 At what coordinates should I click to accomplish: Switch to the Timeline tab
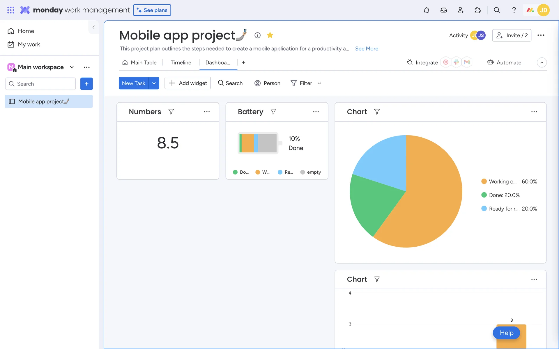[x=181, y=63]
